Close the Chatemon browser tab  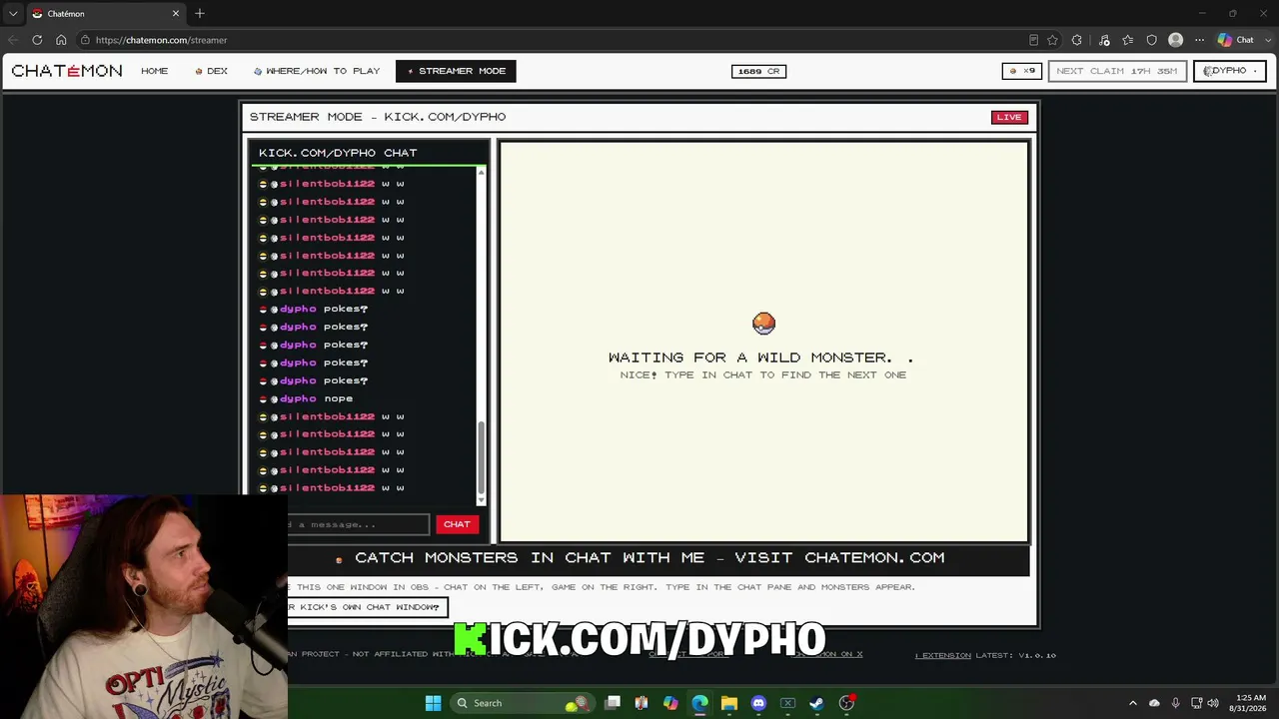click(176, 14)
